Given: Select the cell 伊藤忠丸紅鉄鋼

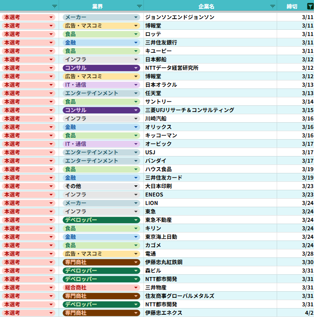Looking at the screenshot, I should tap(210, 262).
